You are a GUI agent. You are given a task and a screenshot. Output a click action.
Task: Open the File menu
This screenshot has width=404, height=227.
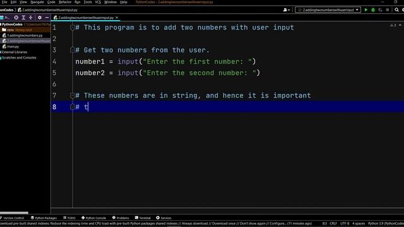pyautogui.click(x=4, y=2)
